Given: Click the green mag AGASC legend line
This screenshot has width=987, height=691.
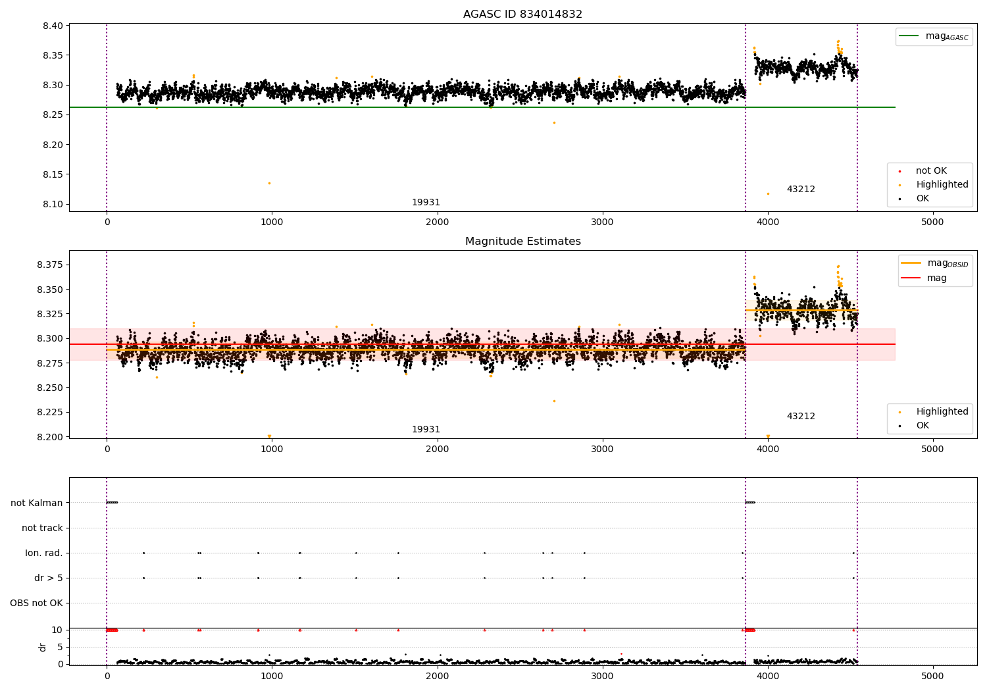Looking at the screenshot, I should [x=910, y=36].
